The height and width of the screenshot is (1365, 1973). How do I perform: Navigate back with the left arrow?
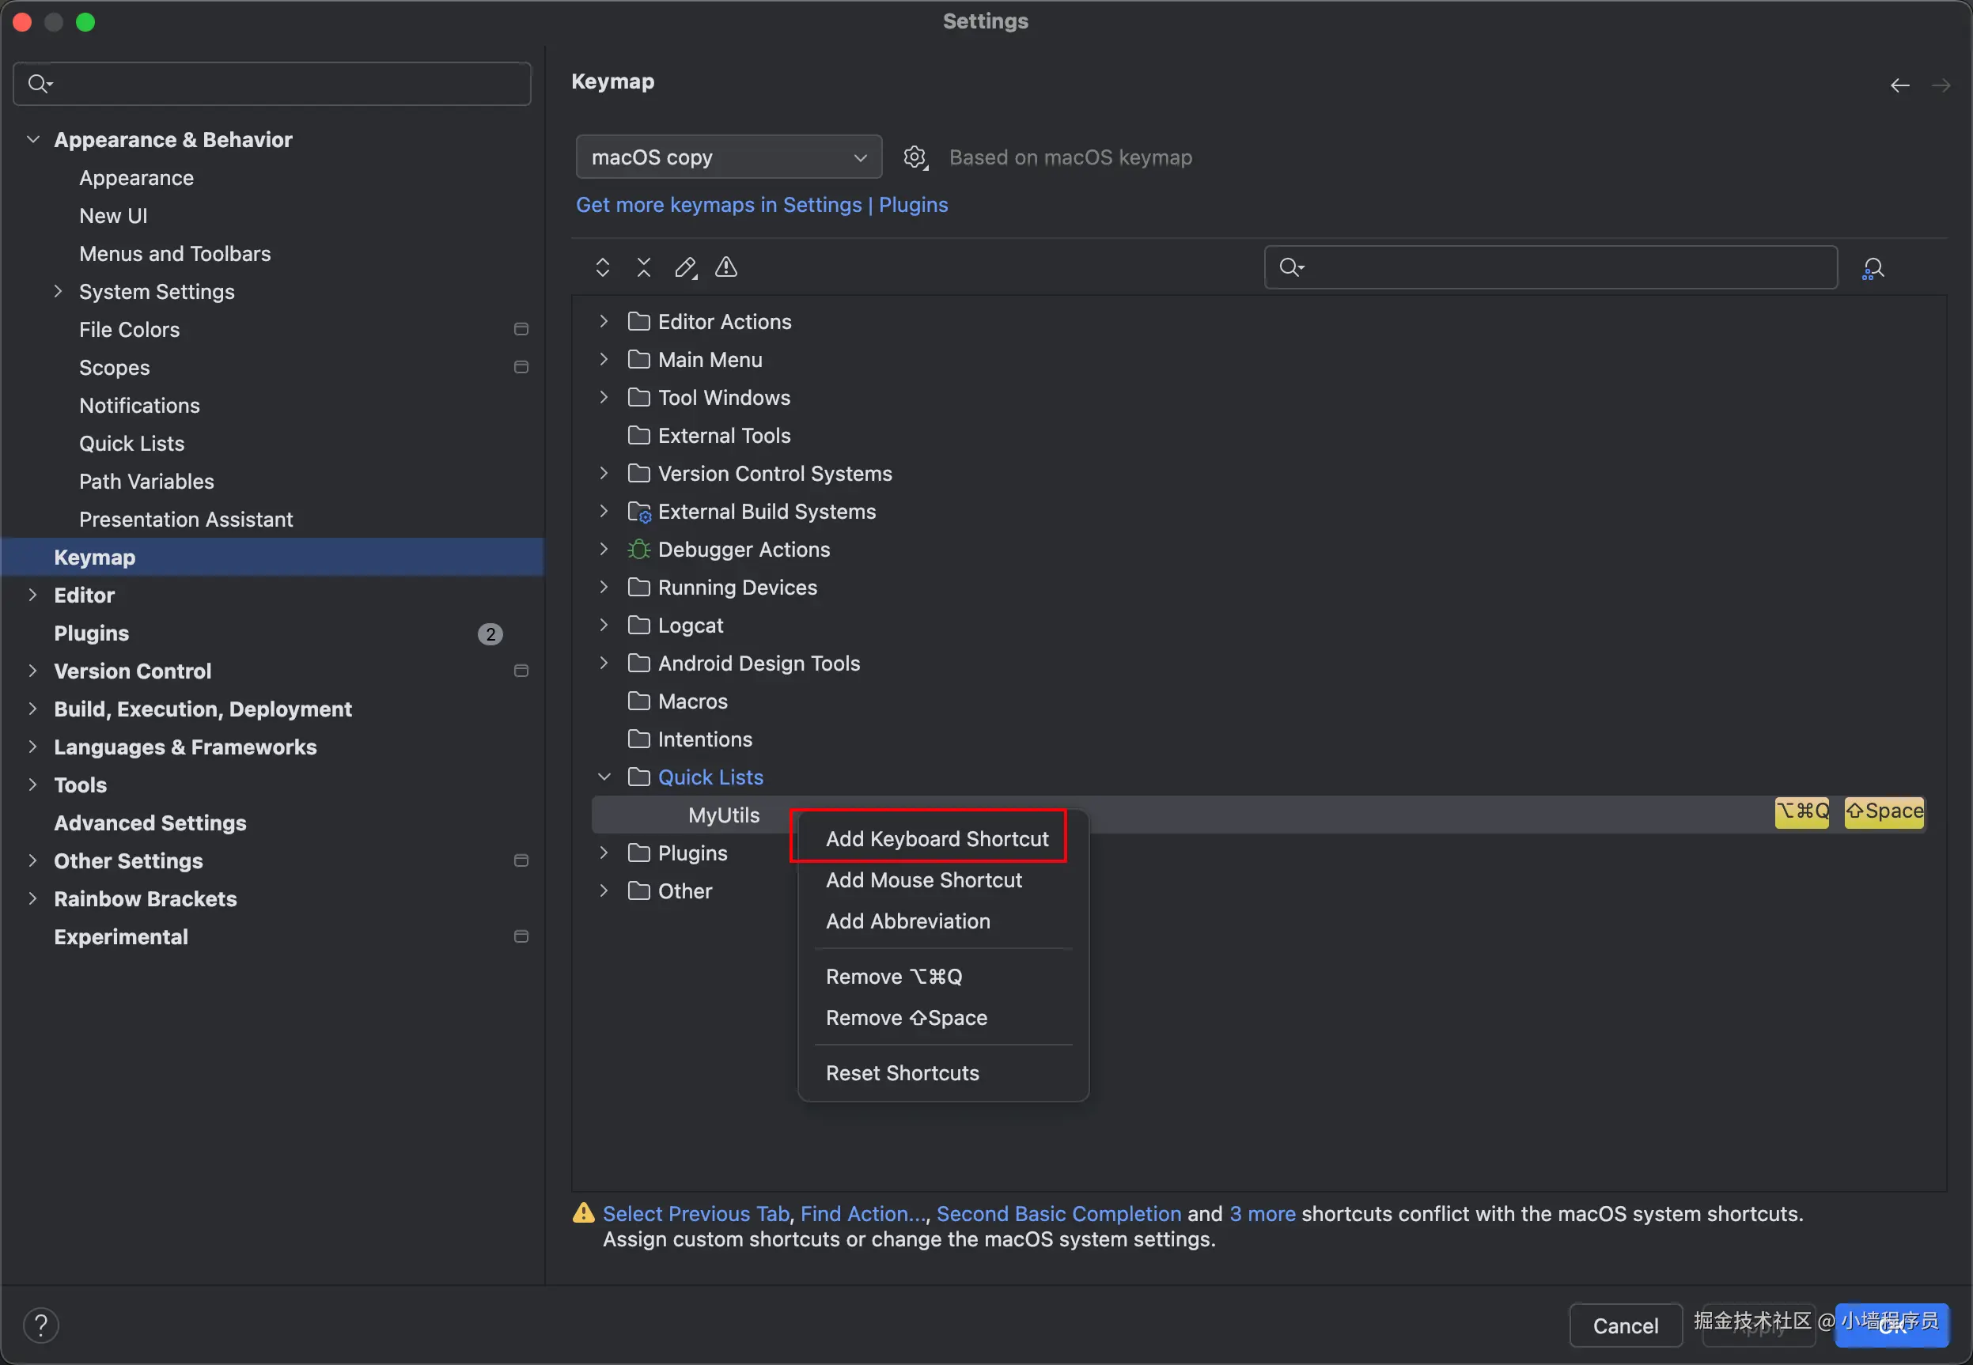pyautogui.click(x=1899, y=85)
